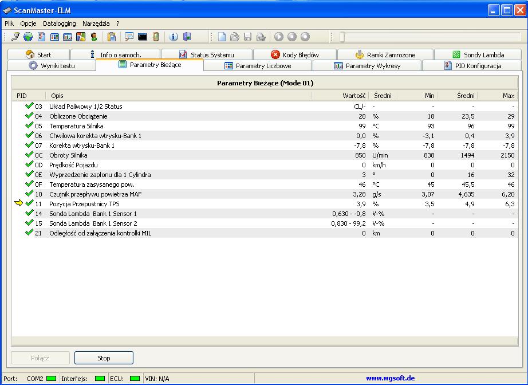
Task: Open the Narzędzia menu
Action: click(x=96, y=23)
